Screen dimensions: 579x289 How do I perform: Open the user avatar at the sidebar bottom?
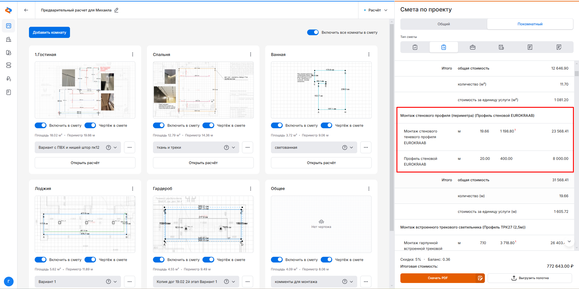click(8, 282)
